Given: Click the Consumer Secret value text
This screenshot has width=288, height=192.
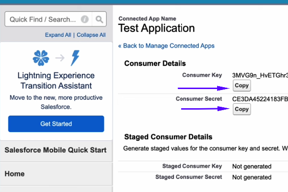Looking at the screenshot, I should (259, 99).
